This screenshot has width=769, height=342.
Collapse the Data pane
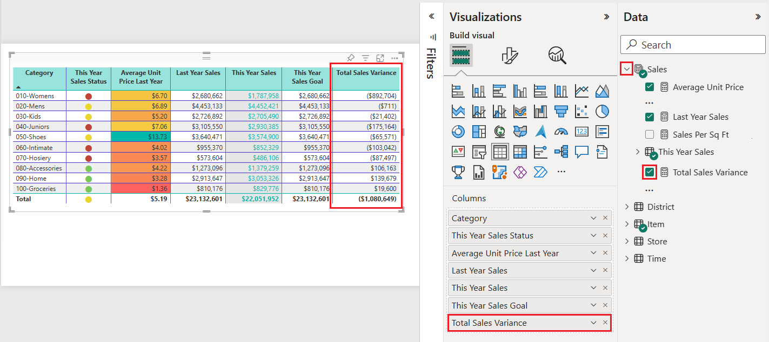click(758, 17)
